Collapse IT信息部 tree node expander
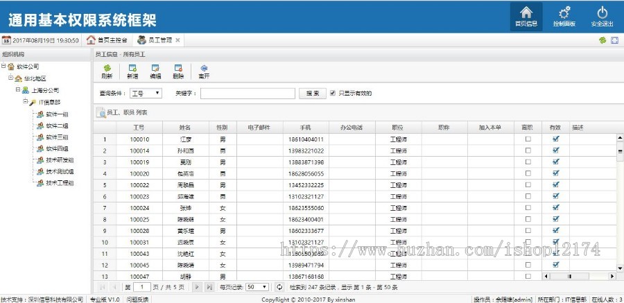Image resolution: width=624 pixels, height=303 pixels. 25,101
